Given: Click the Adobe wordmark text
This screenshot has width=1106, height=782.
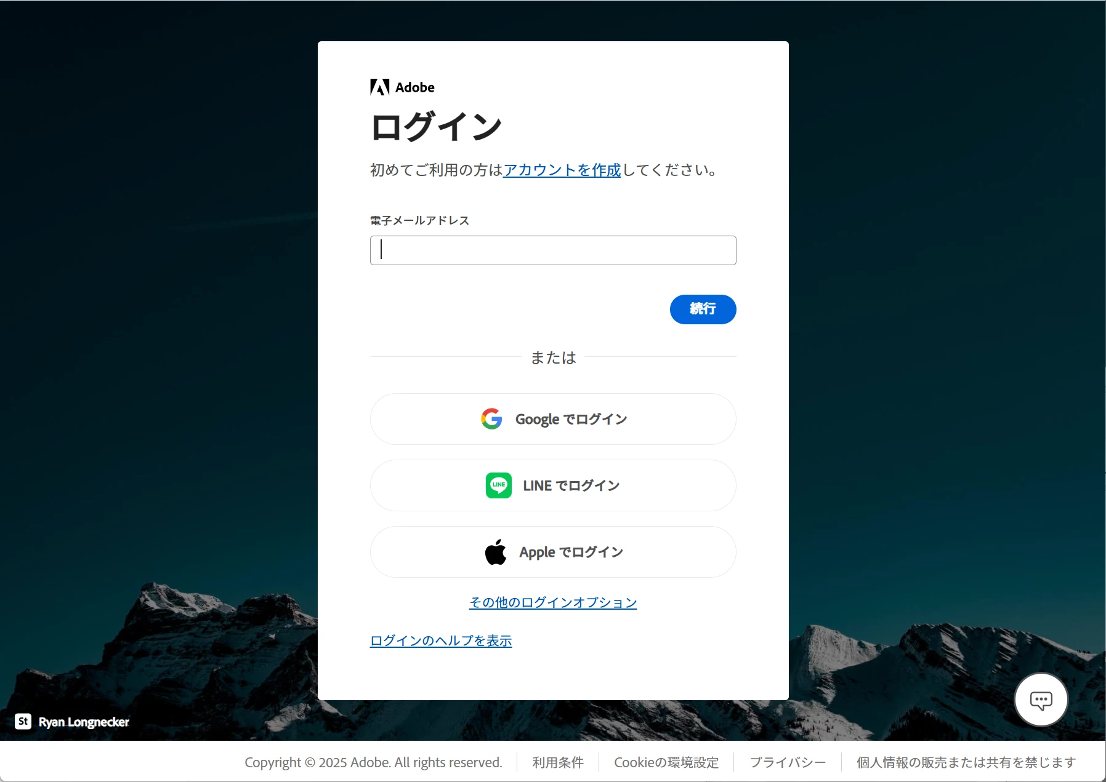Looking at the screenshot, I should tap(415, 87).
